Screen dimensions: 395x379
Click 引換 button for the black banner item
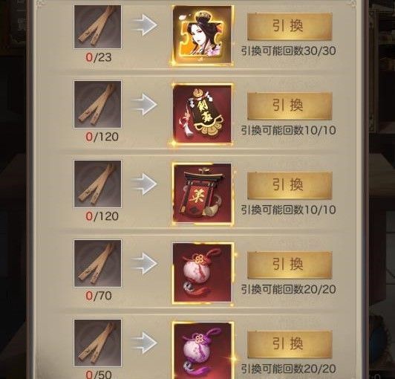(x=290, y=106)
